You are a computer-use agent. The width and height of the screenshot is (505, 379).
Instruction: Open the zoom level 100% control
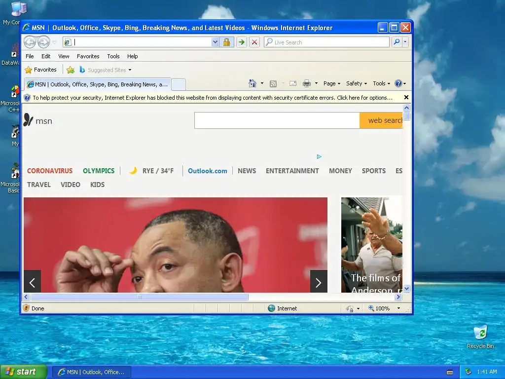[385, 308]
